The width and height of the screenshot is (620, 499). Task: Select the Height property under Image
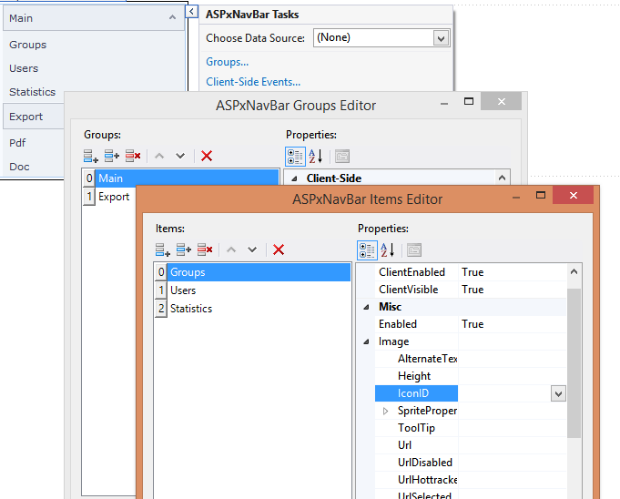point(414,376)
